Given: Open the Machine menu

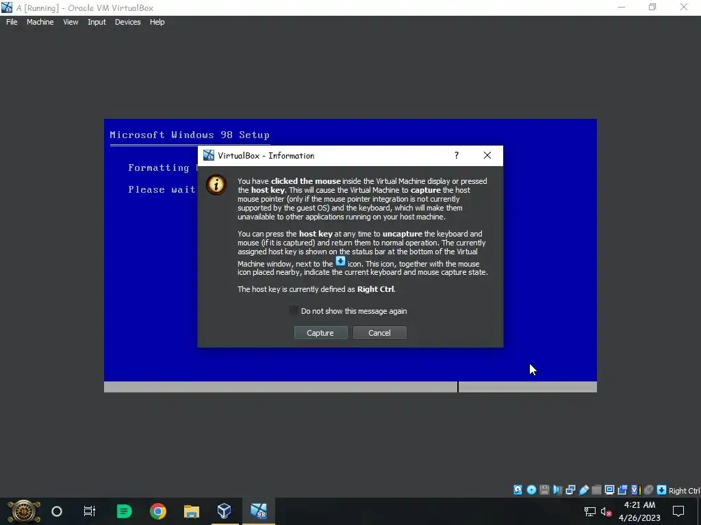Looking at the screenshot, I should click(40, 22).
